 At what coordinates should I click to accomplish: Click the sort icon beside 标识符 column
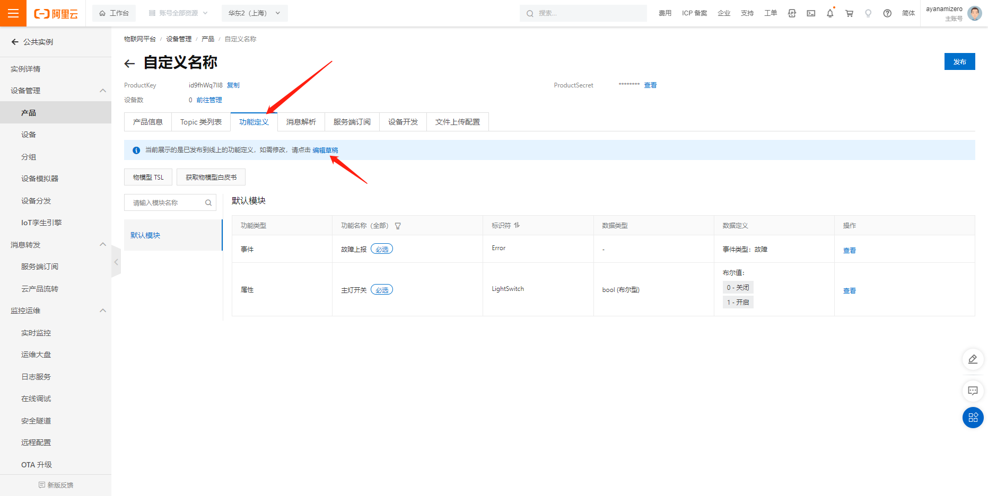click(517, 225)
